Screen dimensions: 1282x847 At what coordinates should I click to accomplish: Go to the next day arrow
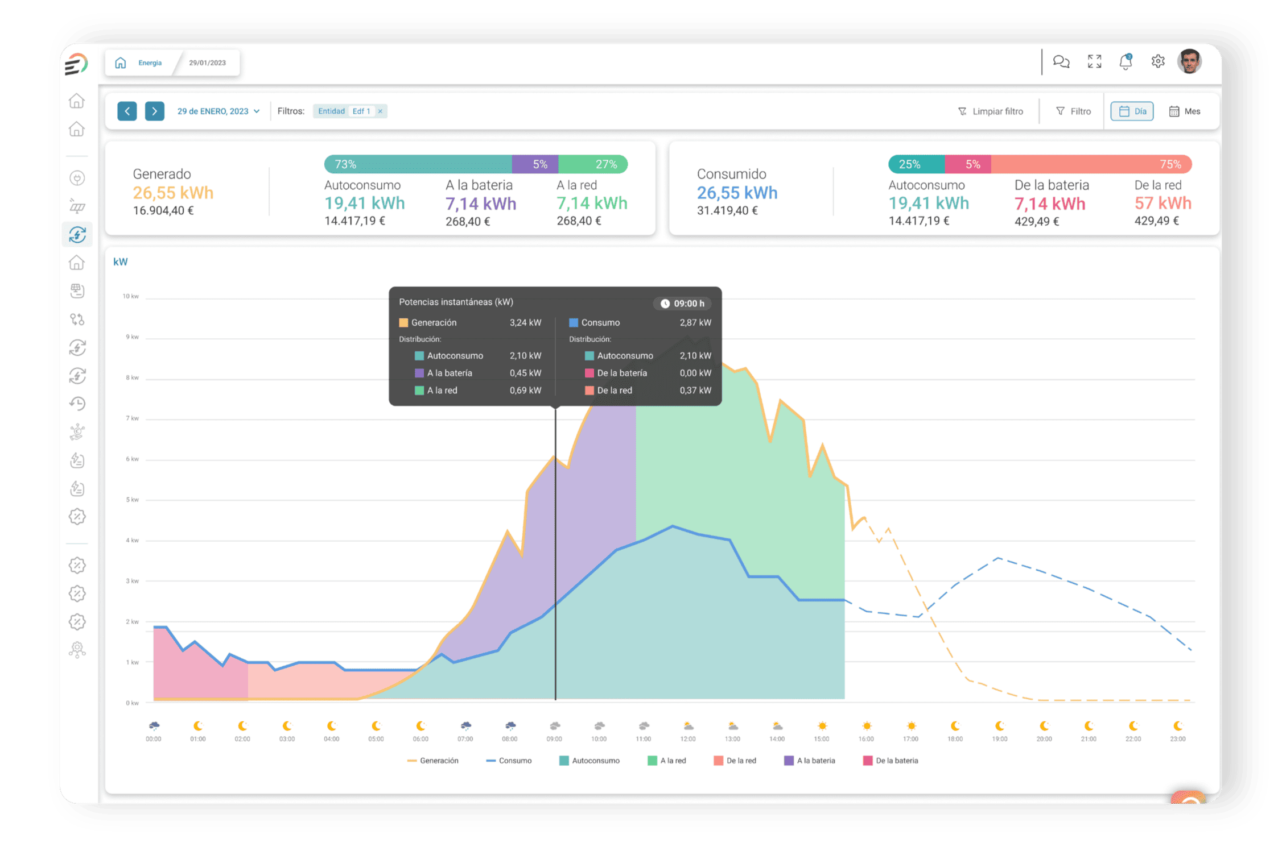(154, 111)
